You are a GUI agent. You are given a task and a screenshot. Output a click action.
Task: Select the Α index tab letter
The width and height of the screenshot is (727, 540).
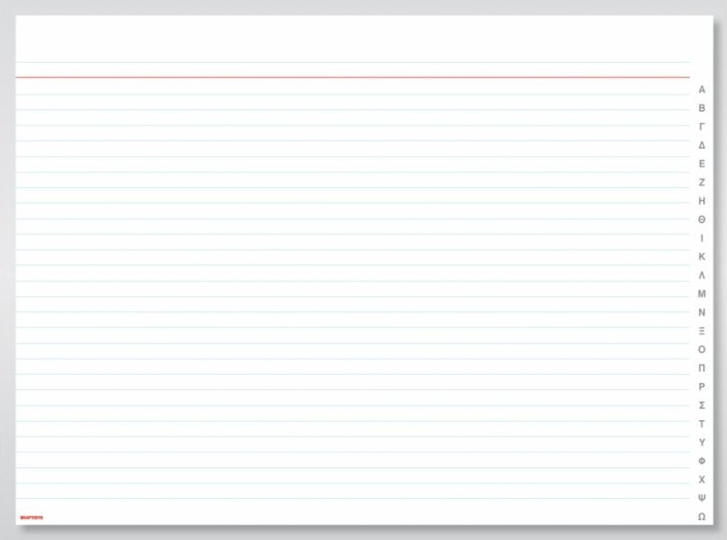(x=702, y=89)
